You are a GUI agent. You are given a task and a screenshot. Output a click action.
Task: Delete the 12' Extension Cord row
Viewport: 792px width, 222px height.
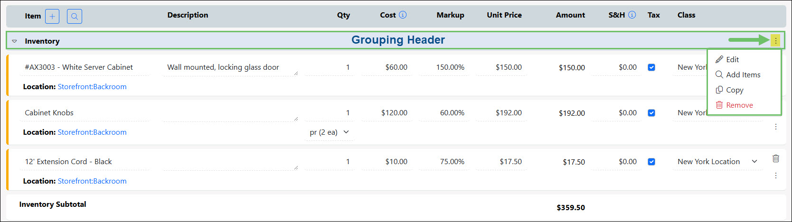[776, 158]
